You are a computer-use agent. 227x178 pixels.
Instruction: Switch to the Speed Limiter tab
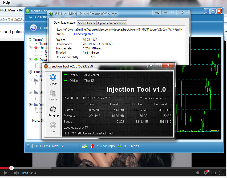[x=87, y=23]
